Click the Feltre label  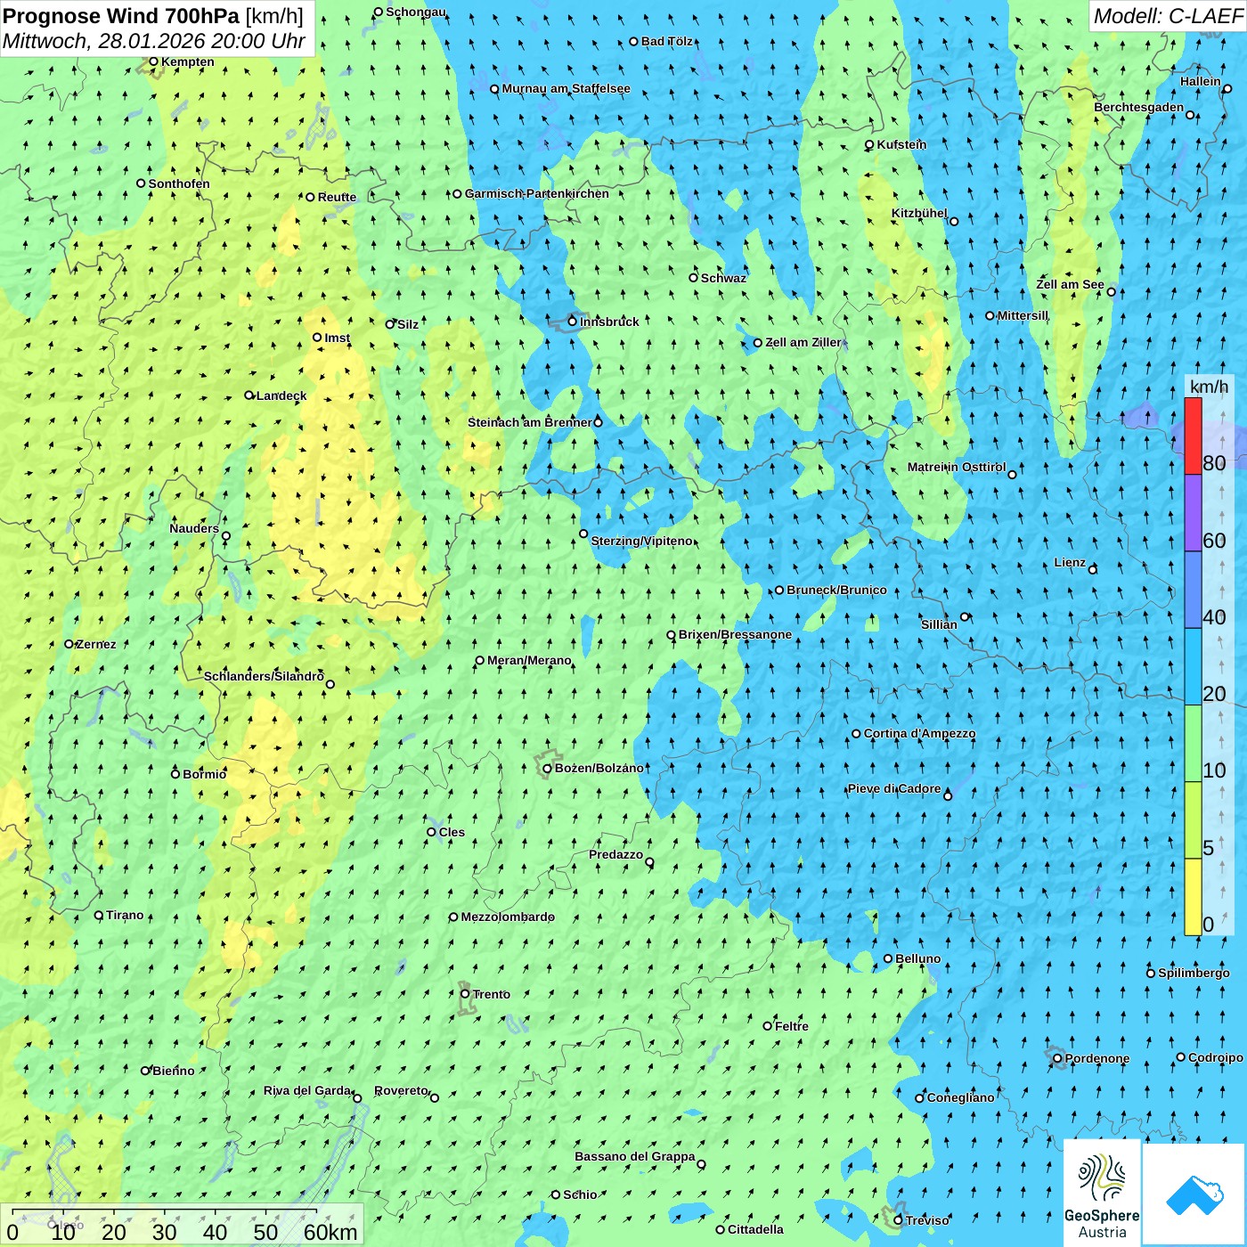792,1026
